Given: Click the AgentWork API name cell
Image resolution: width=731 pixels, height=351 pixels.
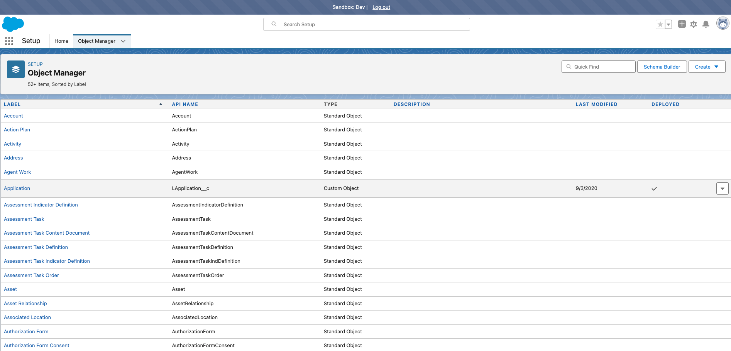Looking at the screenshot, I should (185, 172).
